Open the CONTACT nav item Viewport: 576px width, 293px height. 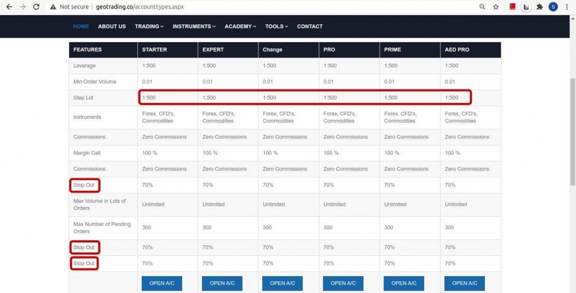310,26
